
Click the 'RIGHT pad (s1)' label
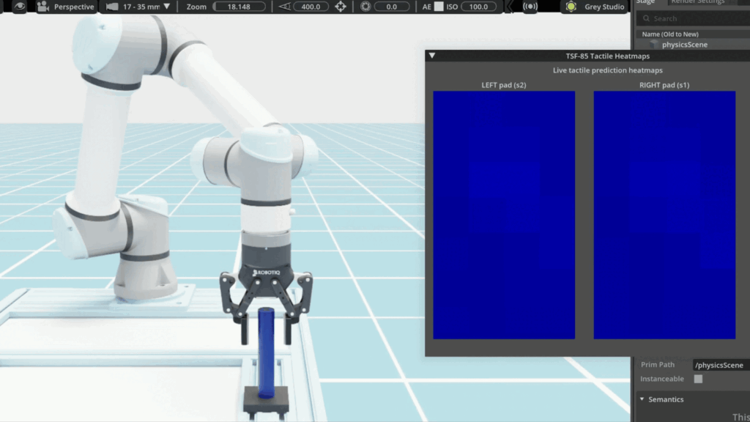(664, 85)
